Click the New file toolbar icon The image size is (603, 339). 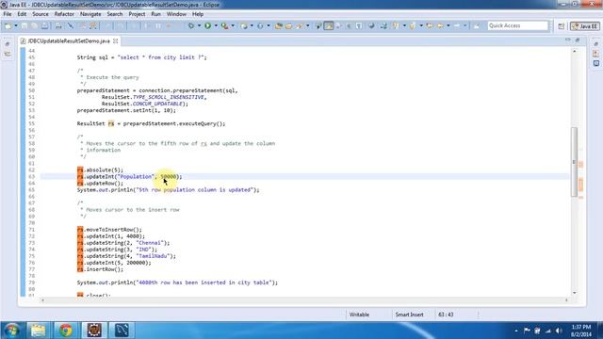[x=8, y=25]
